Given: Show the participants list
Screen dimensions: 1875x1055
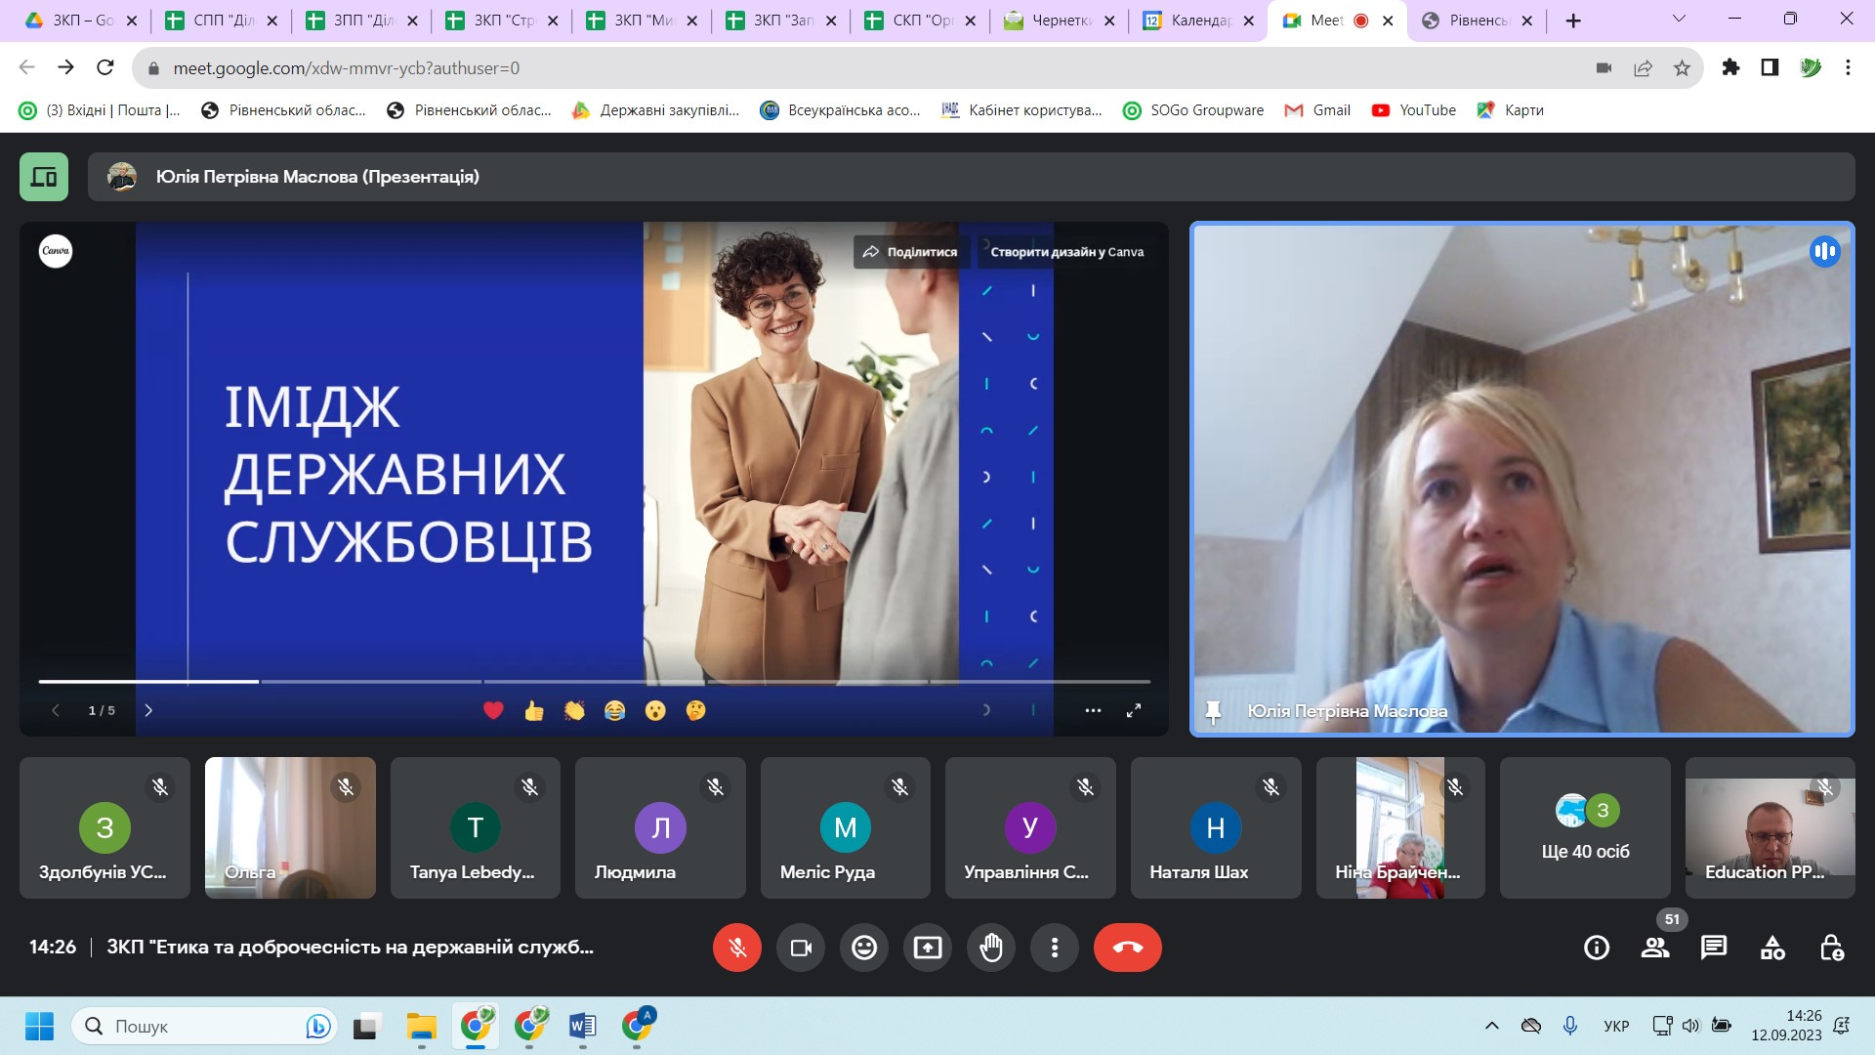Looking at the screenshot, I should point(1655,948).
